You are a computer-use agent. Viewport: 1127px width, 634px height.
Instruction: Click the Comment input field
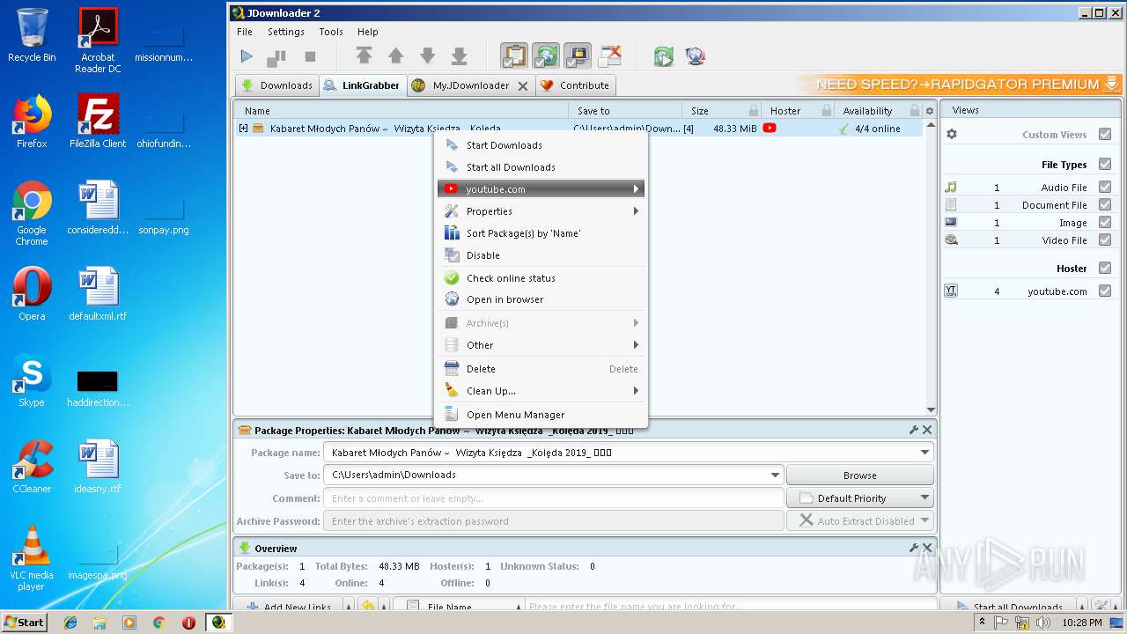[x=554, y=498]
